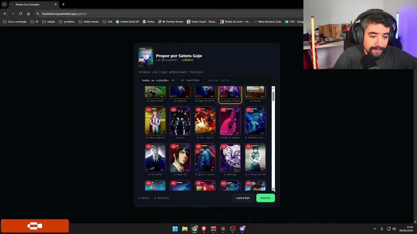Open the tab search dropdown

pos(4,5)
